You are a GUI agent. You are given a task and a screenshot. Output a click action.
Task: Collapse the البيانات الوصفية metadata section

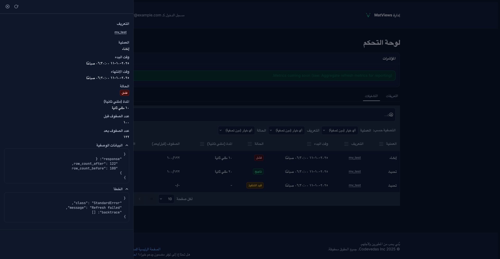click(127, 145)
